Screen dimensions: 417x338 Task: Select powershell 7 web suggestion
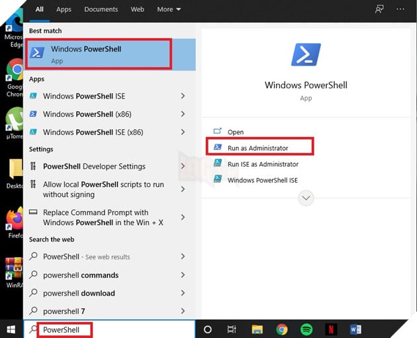(109, 311)
